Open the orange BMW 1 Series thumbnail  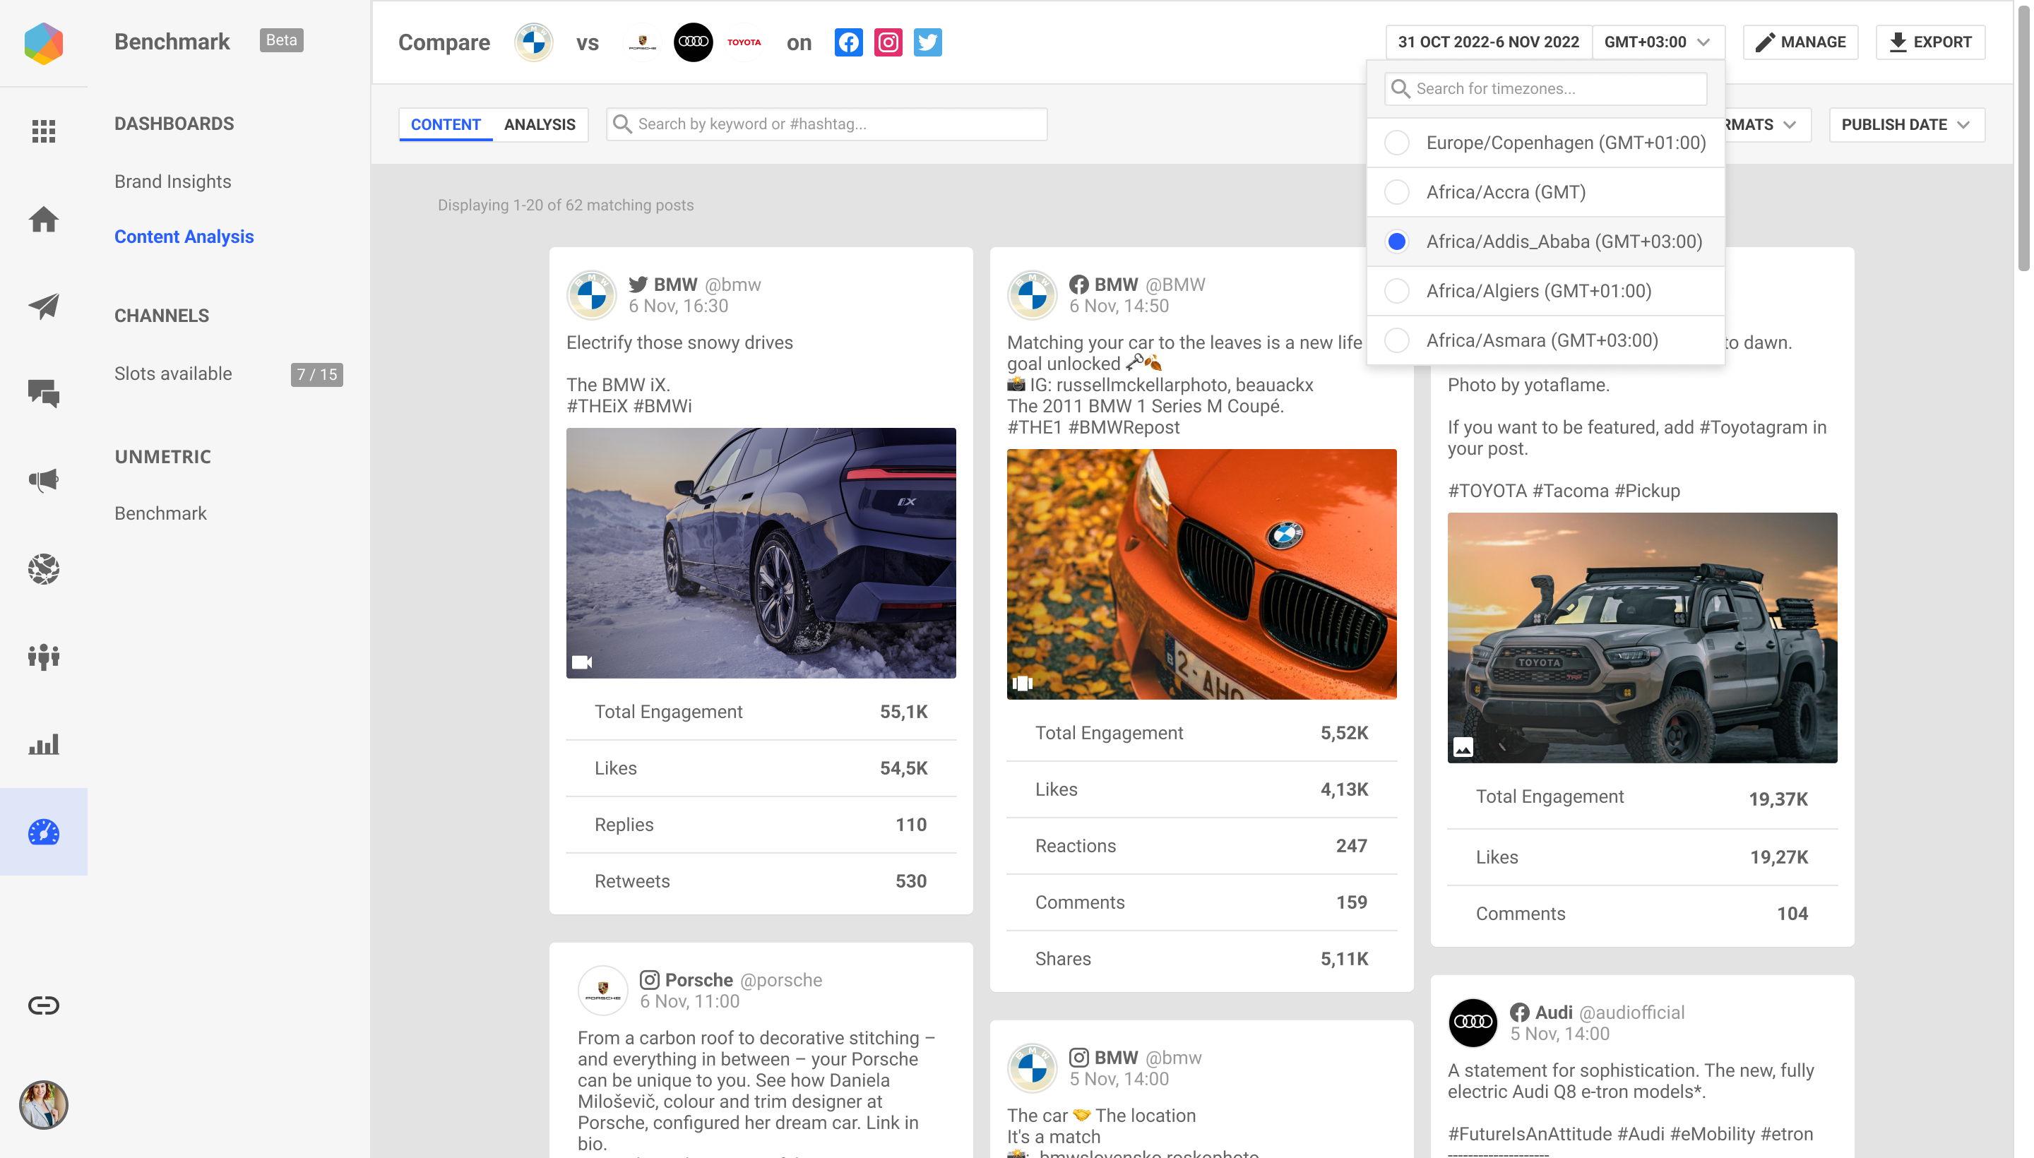(x=1202, y=575)
